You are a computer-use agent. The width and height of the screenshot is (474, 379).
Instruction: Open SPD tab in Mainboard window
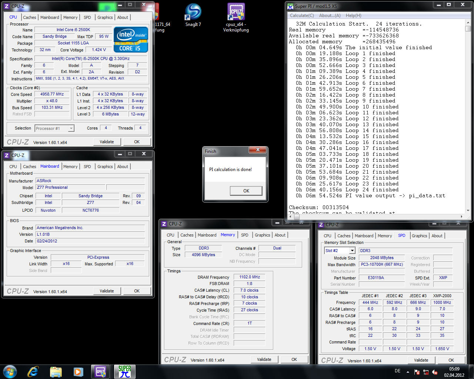87,167
